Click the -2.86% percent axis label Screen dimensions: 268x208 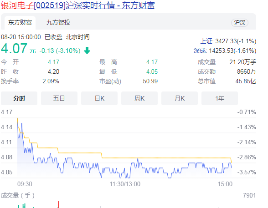(x=247, y=157)
